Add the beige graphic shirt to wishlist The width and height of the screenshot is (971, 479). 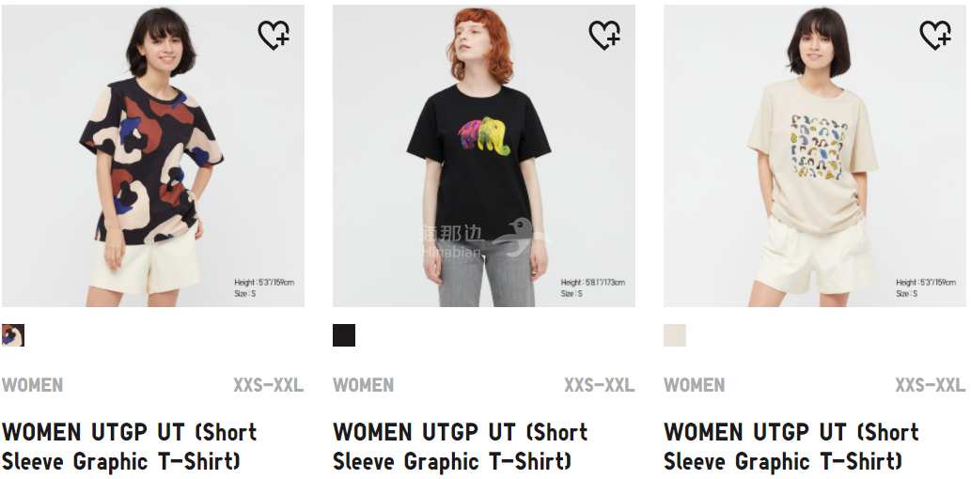pos(935,35)
